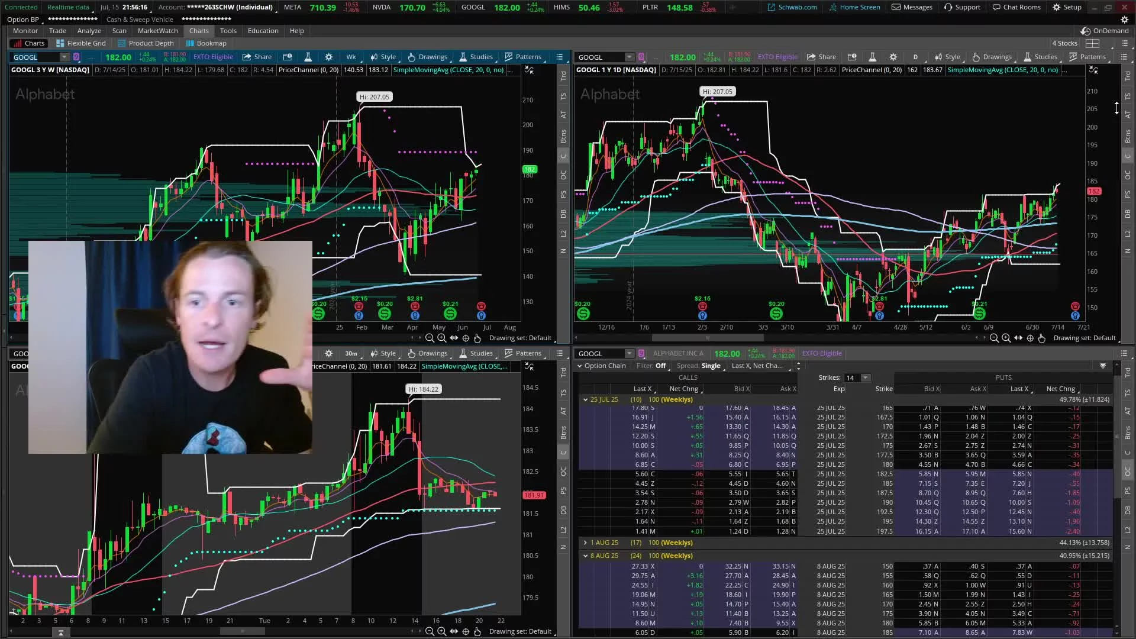This screenshot has width=1136, height=639.
Task: Open Spread: Single dropdown
Action: click(699, 366)
